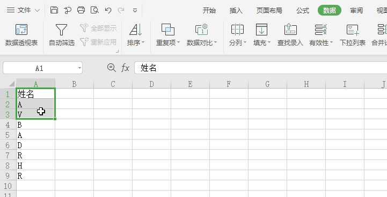Screen dimensions: 387x197
Task: Select column G header
Action: point(267,84)
